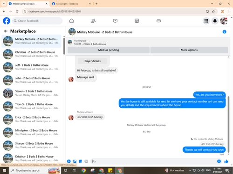Screen dimensions: 233x174
Task: Send a thumbs-up like
Action: point(226,161)
